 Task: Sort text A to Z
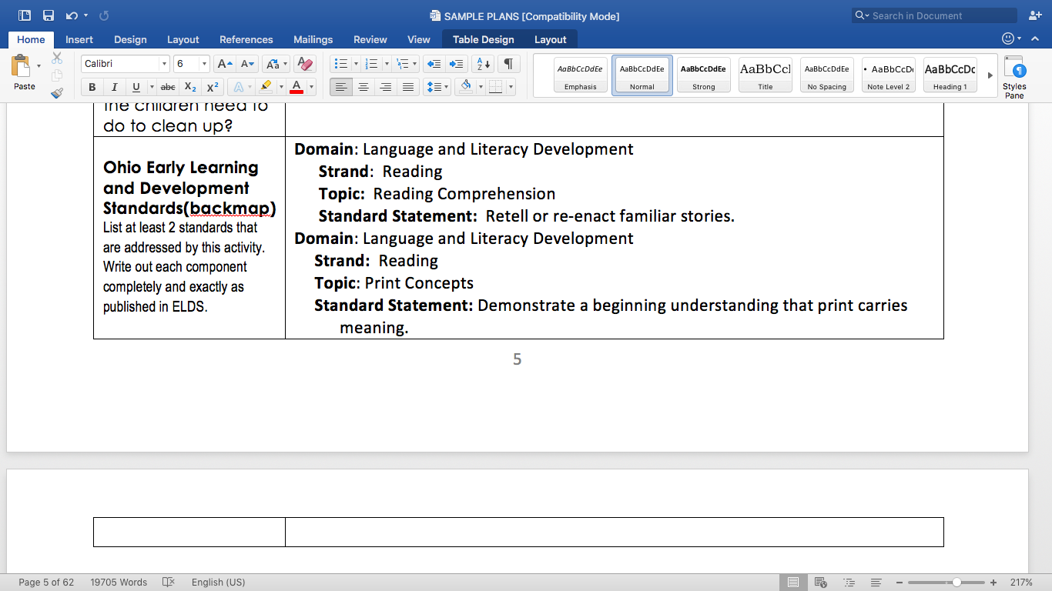(x=483, y=64)
